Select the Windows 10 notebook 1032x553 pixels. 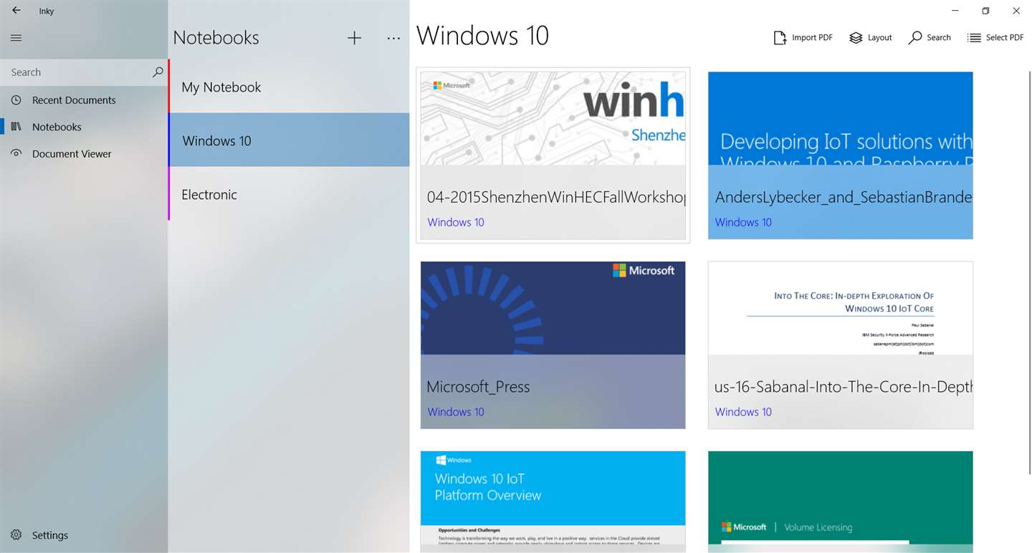coord(289,140)
